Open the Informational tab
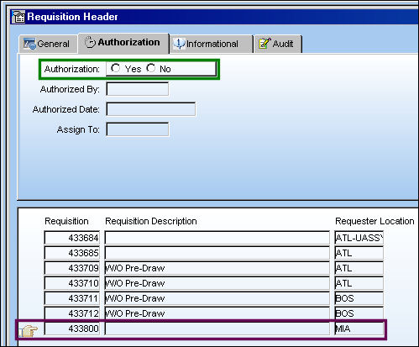The height and width of the screenshot is (347, 419). click(x=211, y=44)
